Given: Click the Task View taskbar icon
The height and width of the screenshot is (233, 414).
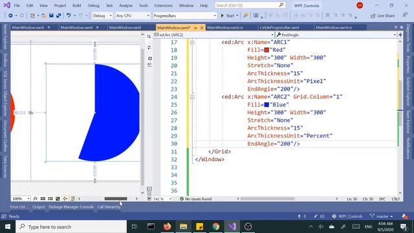Looking at the screenshot, I should pyautogui.click(x=135, y=227).
